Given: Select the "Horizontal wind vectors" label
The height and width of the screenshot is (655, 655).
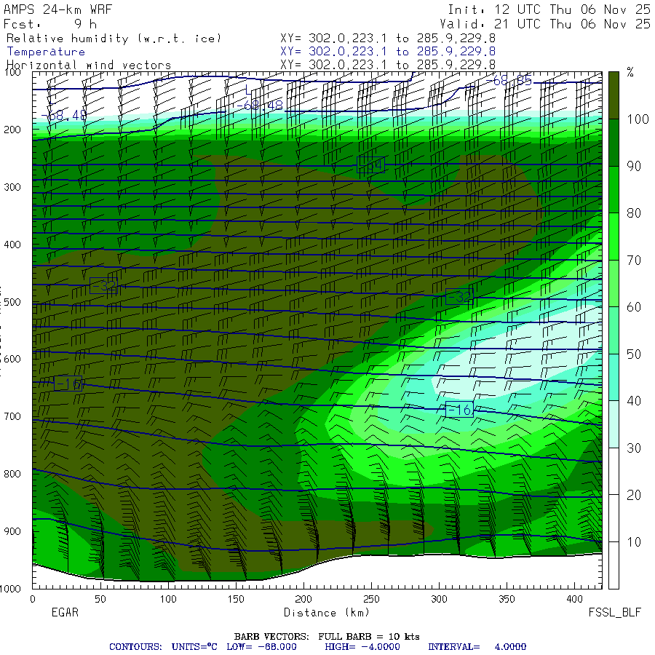Looking at the screenshot, I should pos(89,65).
